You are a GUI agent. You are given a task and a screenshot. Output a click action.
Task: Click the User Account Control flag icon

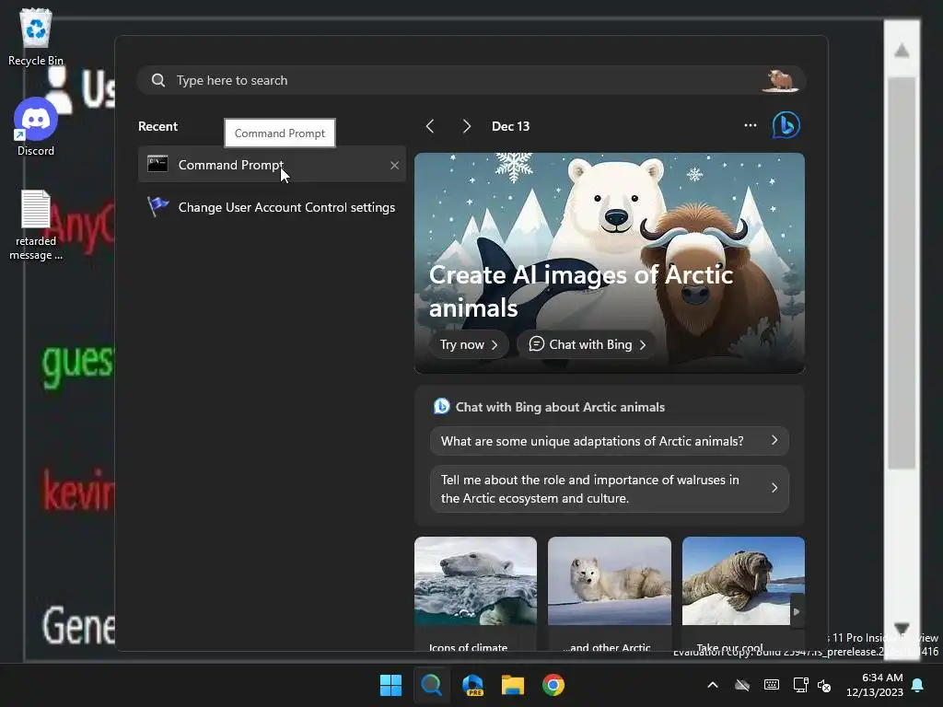point(157,206)
